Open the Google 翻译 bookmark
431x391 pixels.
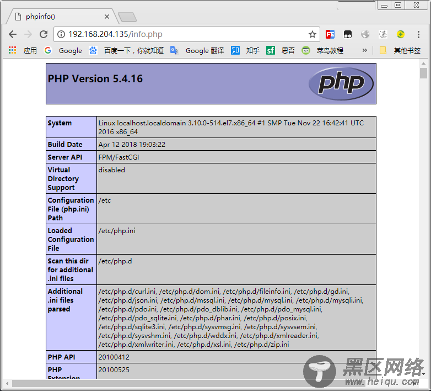coord(197,50)
